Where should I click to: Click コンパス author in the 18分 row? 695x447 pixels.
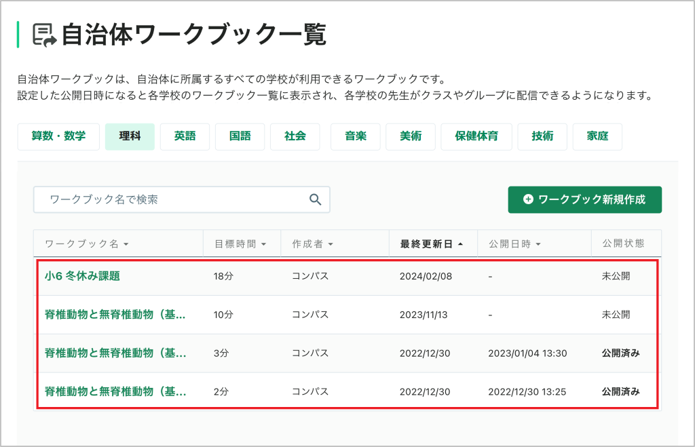310,276
